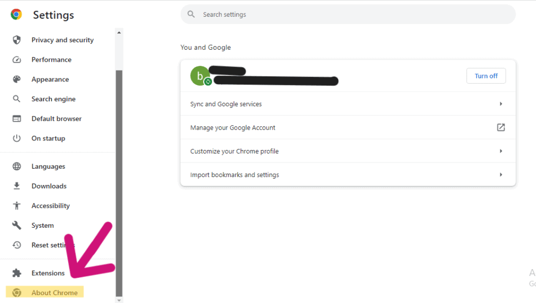The width and height of the screenshot is (536, 303).
Task: Open Import bookmarks and settings row
Action: point(348,174)
